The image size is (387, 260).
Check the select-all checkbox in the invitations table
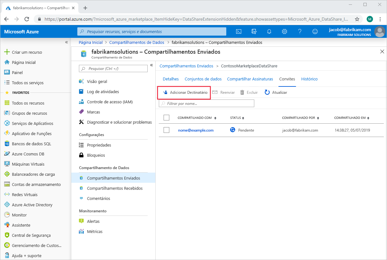pyautogui.click(x=166, y=117)
